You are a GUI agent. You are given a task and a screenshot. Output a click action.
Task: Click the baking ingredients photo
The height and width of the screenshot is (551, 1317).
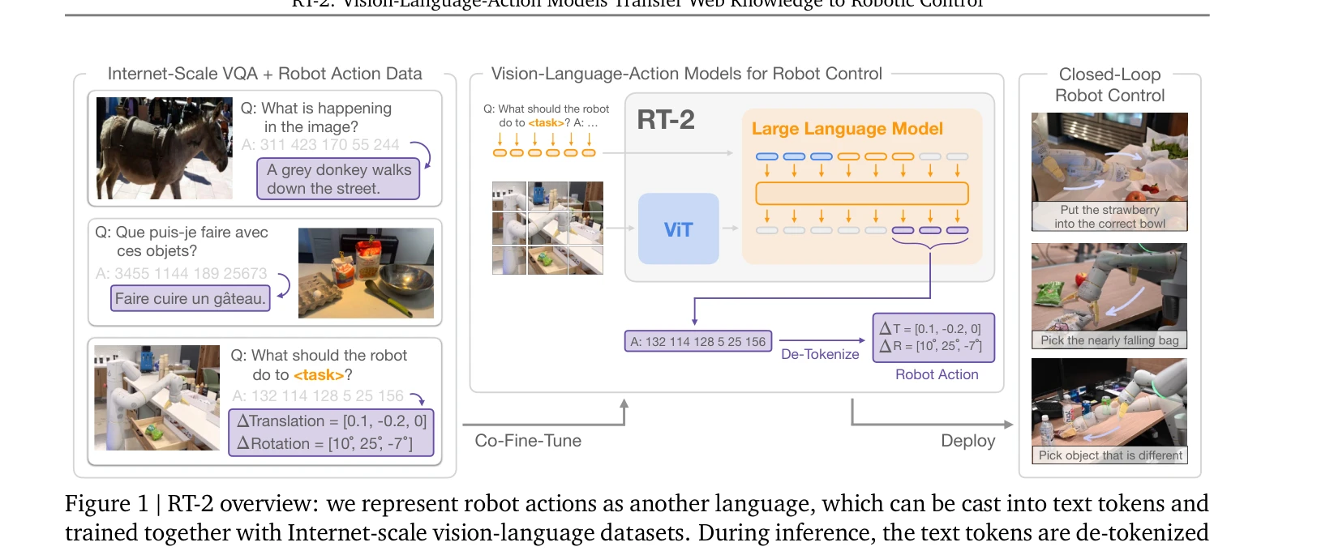click(x=366, y=273)
